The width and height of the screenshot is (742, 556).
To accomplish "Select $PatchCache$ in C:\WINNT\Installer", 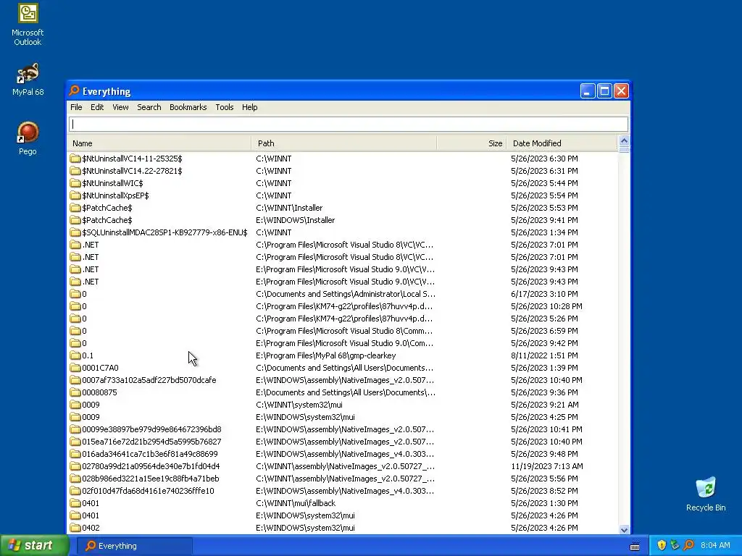I will pyautogui.click(x=107, y=208).
